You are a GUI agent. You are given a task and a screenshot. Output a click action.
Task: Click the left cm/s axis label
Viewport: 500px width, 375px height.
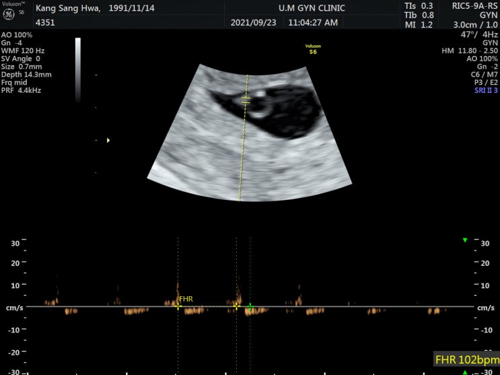click(x=14, y=308)
